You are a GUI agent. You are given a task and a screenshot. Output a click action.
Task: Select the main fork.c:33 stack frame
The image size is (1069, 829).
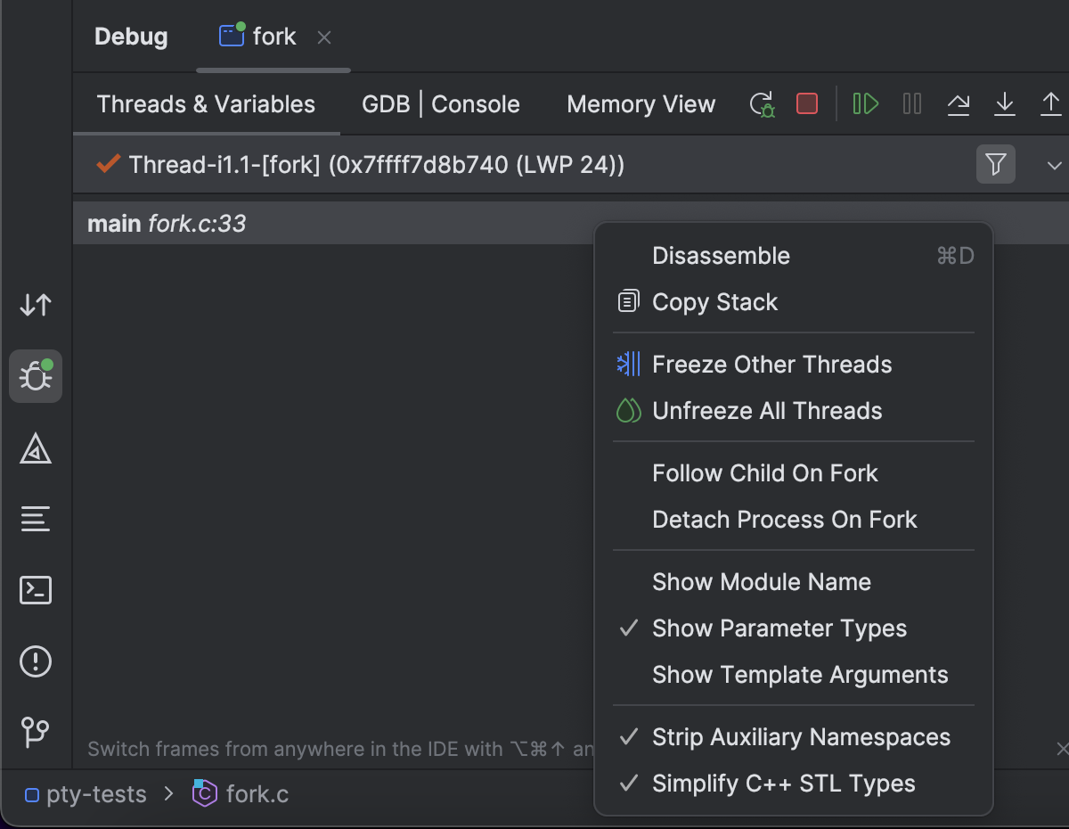pos(167,224)
